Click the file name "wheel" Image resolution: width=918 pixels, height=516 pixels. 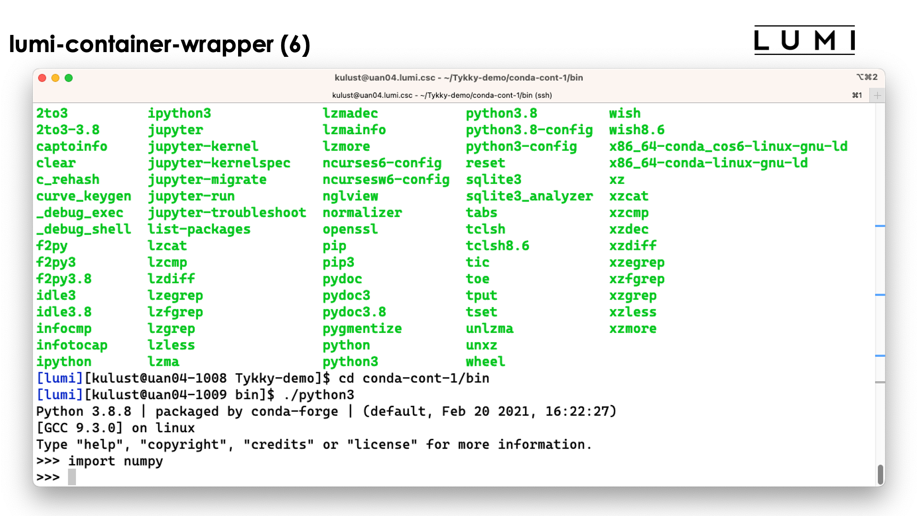[486, 362]
